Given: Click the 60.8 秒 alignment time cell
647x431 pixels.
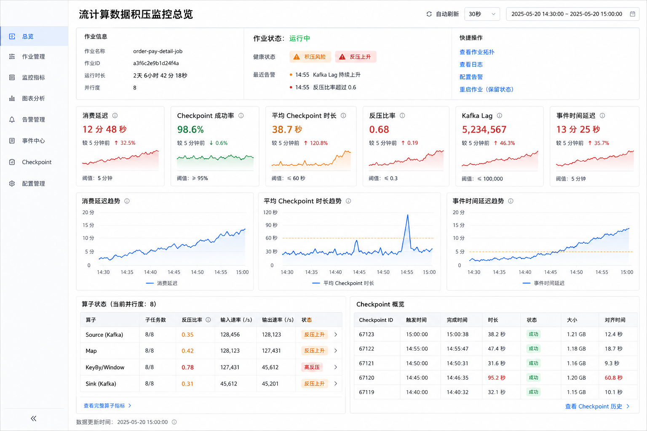Looking at the screenshot, I should (614, 378).
